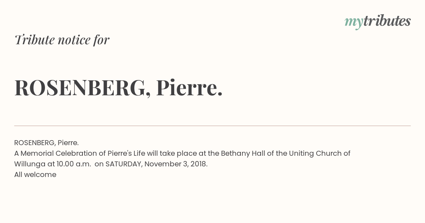Click the large "Pierre." name in title
425x223 pixels.
click(189, 87)
